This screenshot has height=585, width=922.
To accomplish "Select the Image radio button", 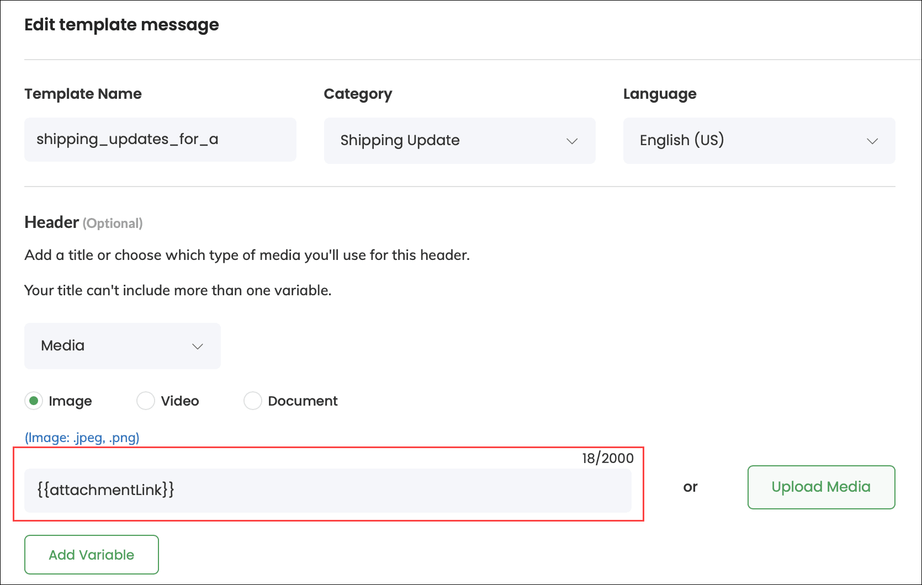I will (34, 401).
